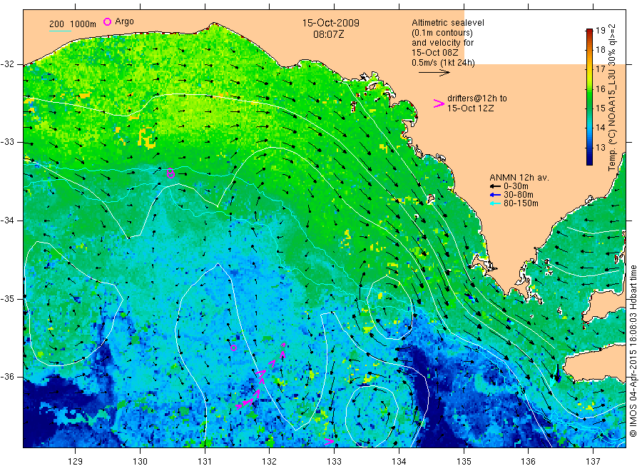
Task: Click longitude axis label 132
Action: (x=270, y=462)
